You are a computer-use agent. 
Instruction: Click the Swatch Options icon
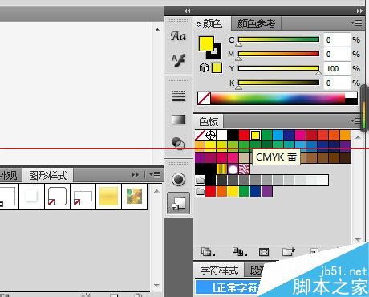[x=264, y=252]
